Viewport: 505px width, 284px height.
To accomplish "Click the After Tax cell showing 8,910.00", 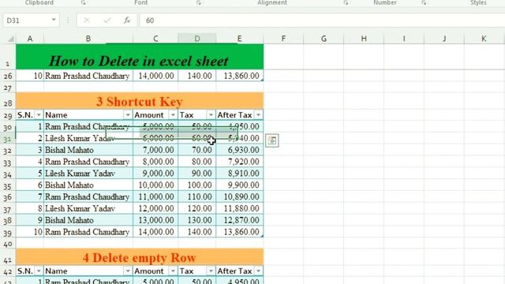I will click(x=240, y=174).
